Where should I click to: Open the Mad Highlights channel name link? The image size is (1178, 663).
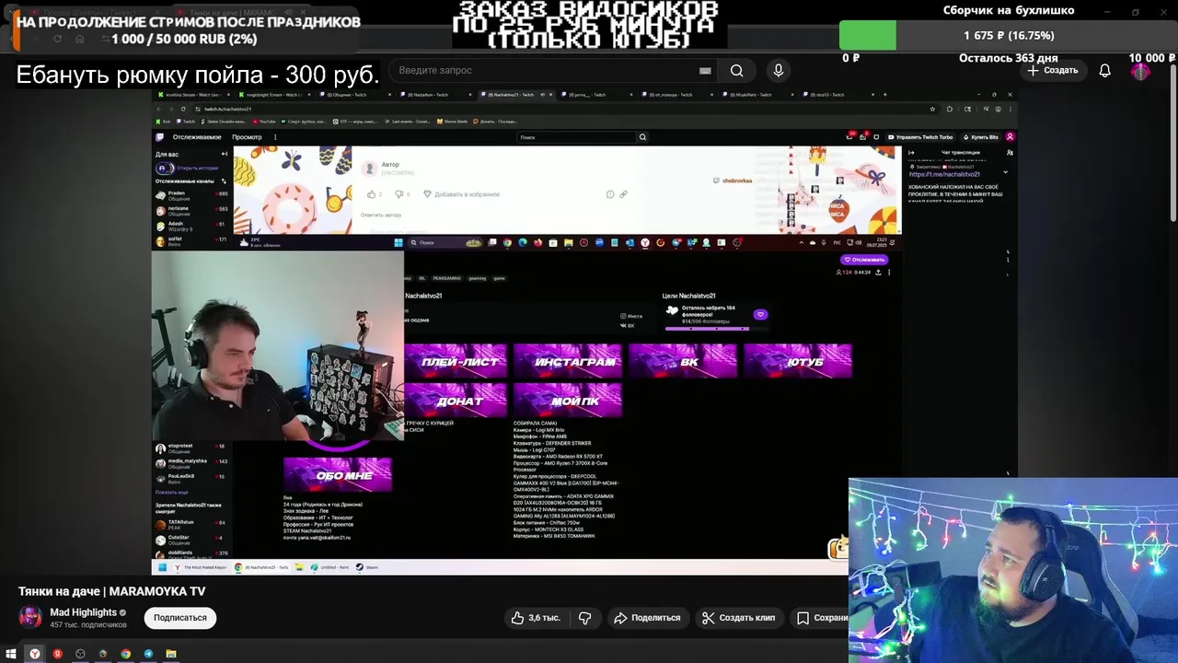(83, 612)
